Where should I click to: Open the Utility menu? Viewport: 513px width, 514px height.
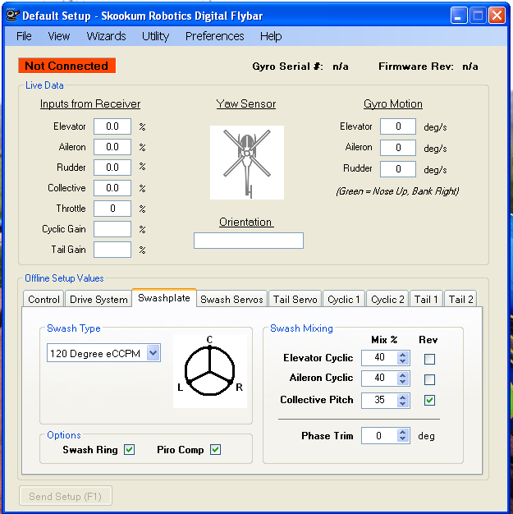(x=155, y=36)
